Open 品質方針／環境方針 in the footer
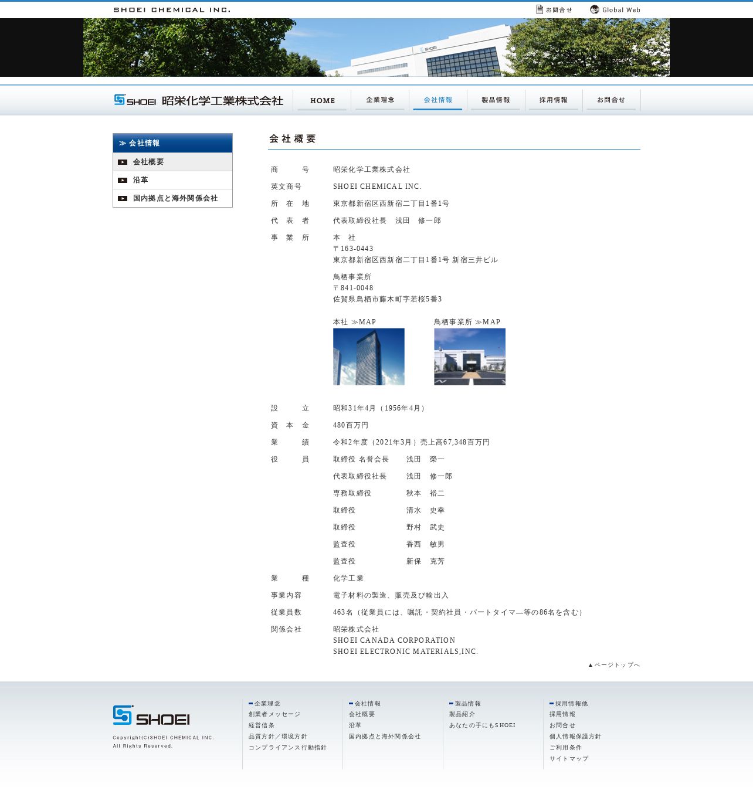 (278, 737)
